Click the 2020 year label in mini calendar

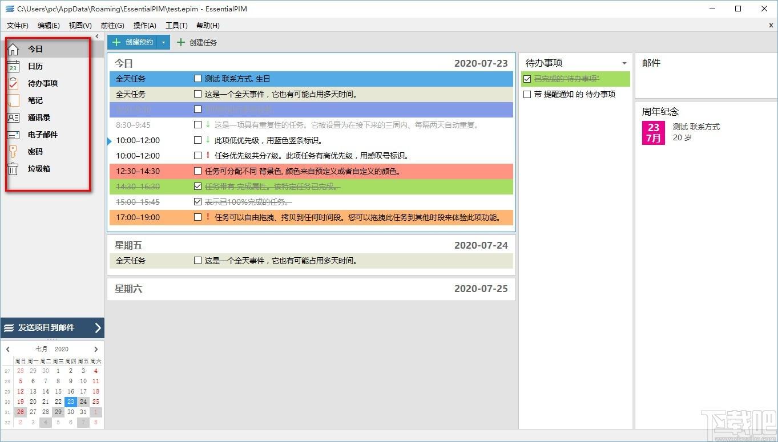[x=62, y=349]
